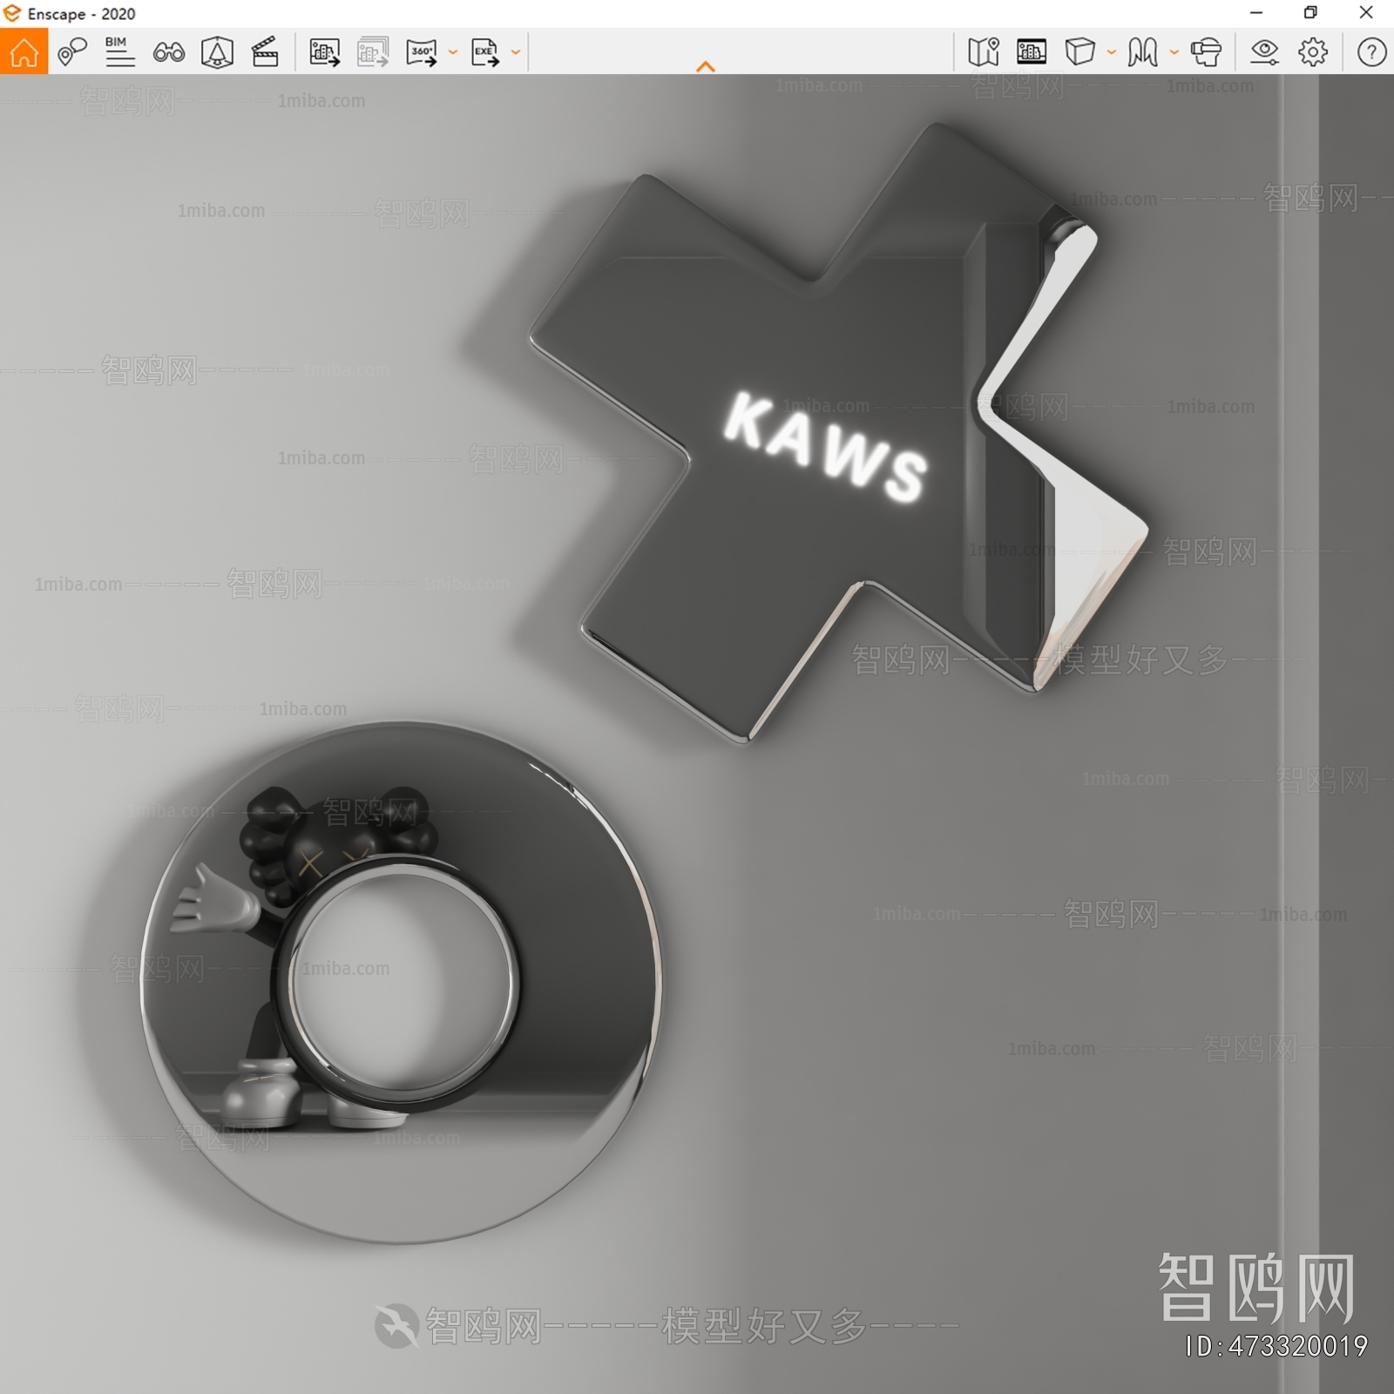Open video editor clapperboard icon
Viewport: 1394px width, 1394px height.
pyautogui.click(x=265, y=52)
